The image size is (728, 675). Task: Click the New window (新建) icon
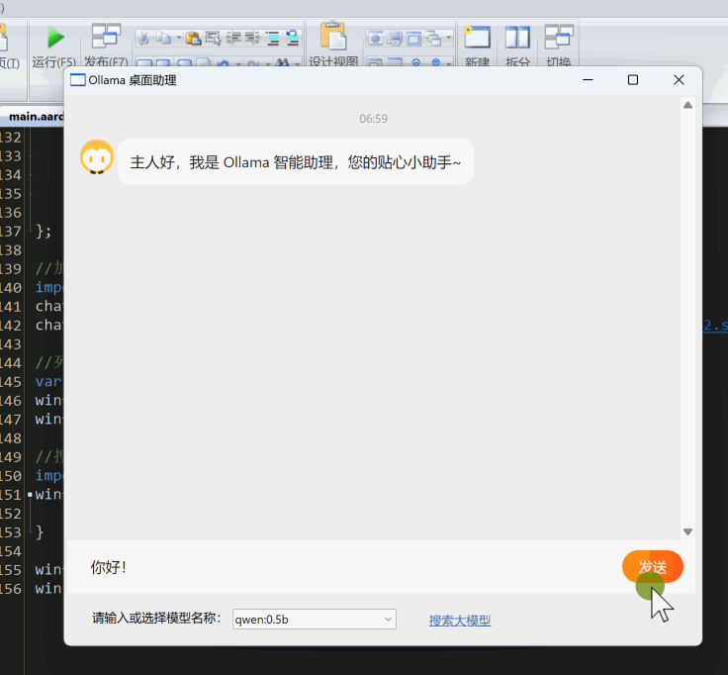point(477,38)
